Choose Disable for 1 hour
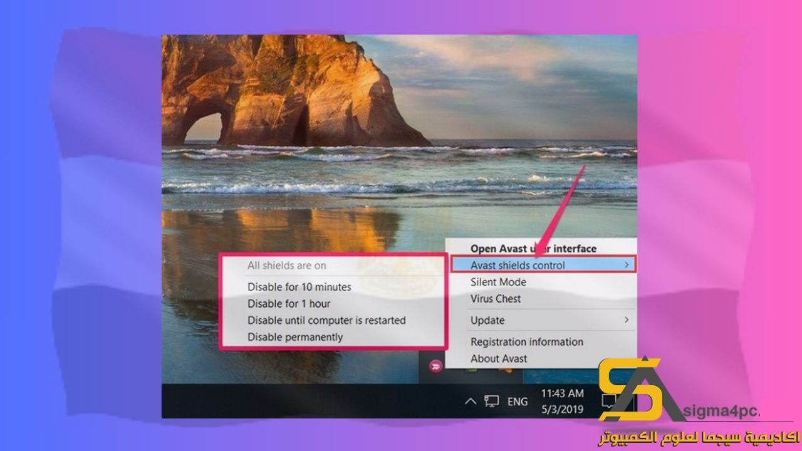 pyautogui.click(x=289, y=303)
